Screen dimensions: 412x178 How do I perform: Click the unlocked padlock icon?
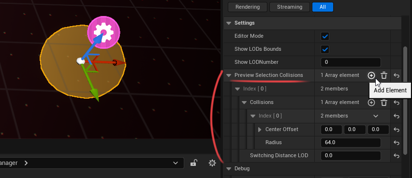click(x=193, y=163)
